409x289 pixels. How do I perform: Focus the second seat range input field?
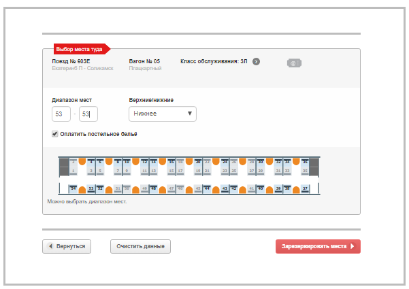point(89,114)
